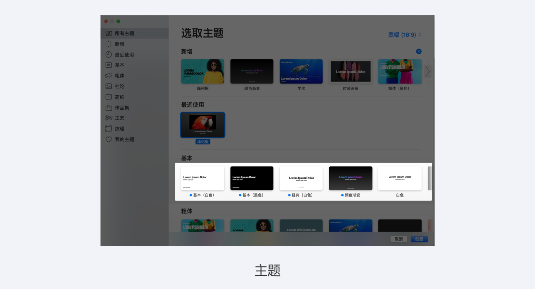Open 我的主题 category label
Screen dimensions: 535x289
124,139
